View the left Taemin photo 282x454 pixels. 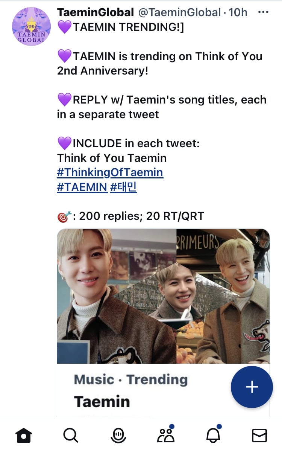[113, 296]
